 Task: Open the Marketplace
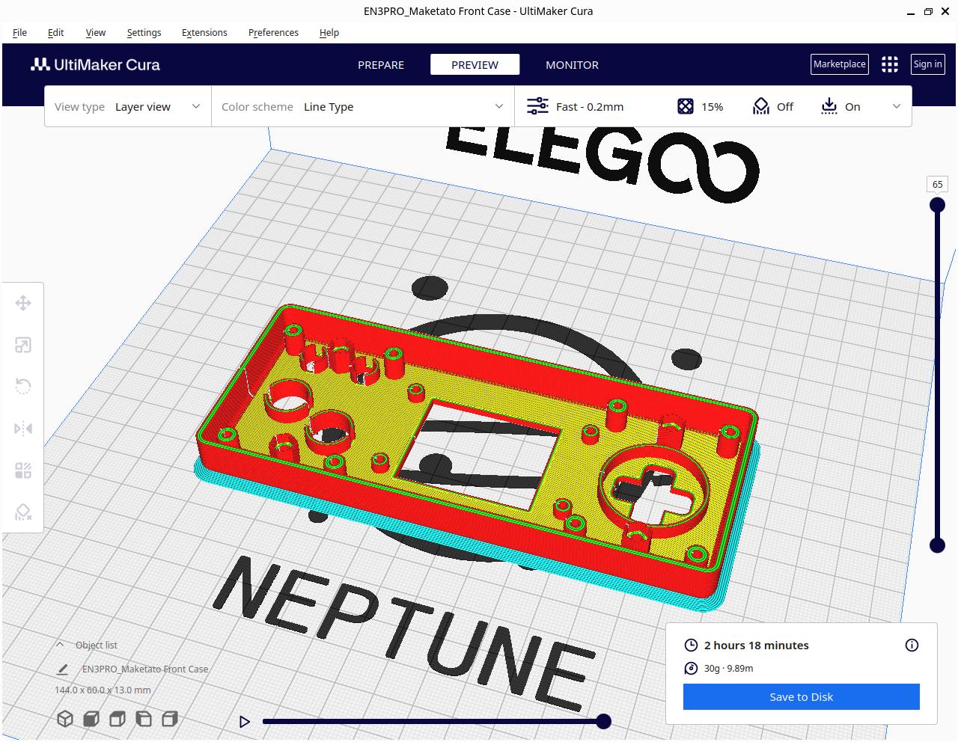coord(840,64)
